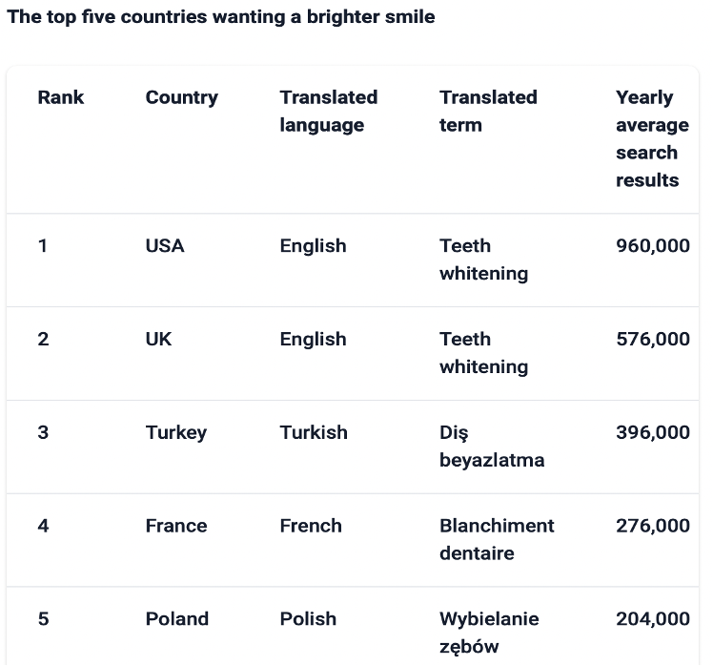Click the Wybielanie zębów term cell
This screenshot has width=713, height=666.
[489, 633]
